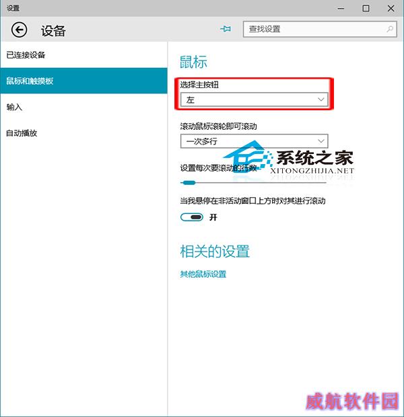The image size is (404, 417).
Task: Click the 相关的设置 heading
Action: tap(215, 252)
